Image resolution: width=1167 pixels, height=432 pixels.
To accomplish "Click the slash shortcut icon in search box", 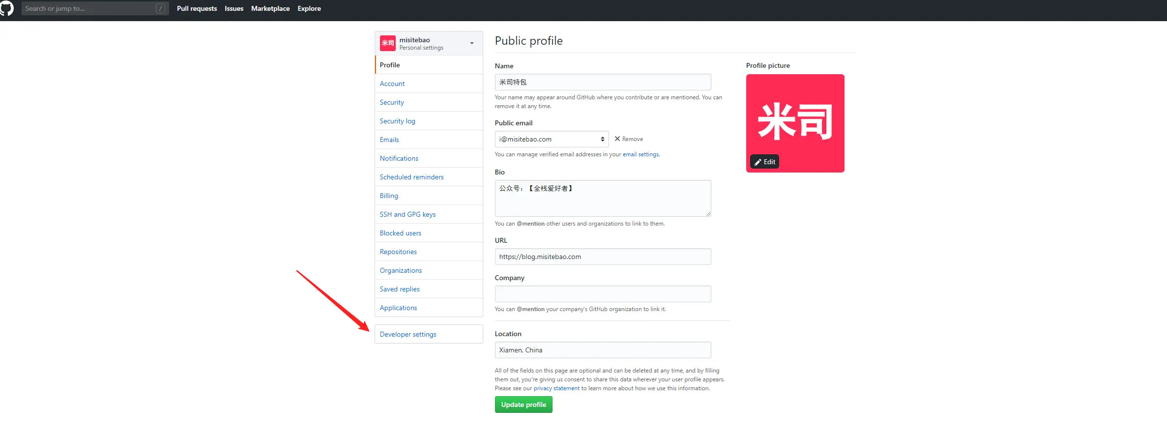I will (160, 8).
